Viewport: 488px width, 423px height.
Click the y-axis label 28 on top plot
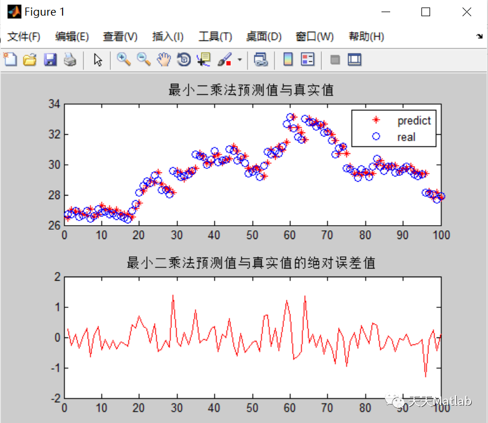[54, 196]
